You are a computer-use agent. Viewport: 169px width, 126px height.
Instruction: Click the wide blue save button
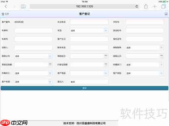point(84,88)
